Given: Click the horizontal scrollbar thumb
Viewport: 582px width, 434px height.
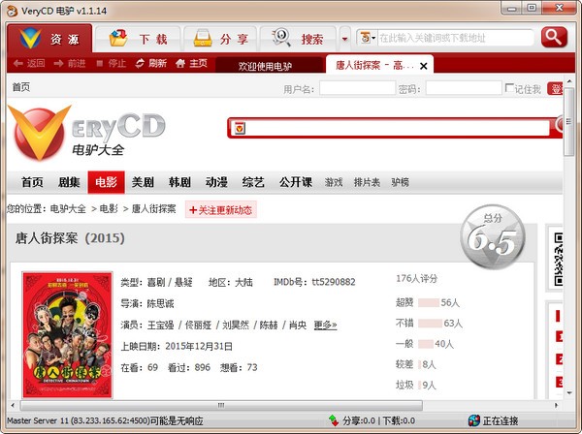Looking at the screenshot, I should 221,405.
